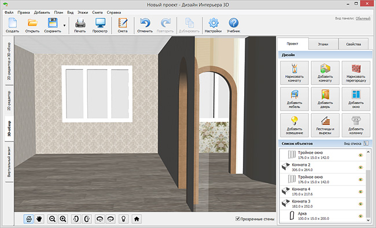Click the rotate camera right icon
This screenshot has height=228, width=376.
[110, 219]
